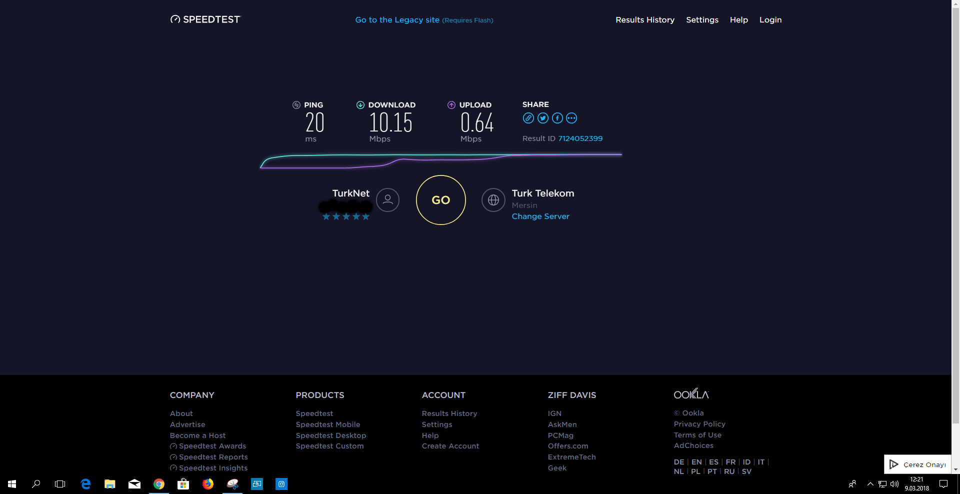The width and height of the screenshot is (960, 494).
Task: Open Become a Host footer link
Action: (197, 435)
